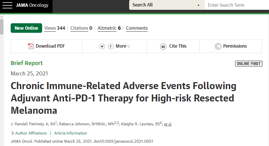Open the hamburger navigation menu
The height and width of the screenshot is (146, 269).
coord(7,5)
